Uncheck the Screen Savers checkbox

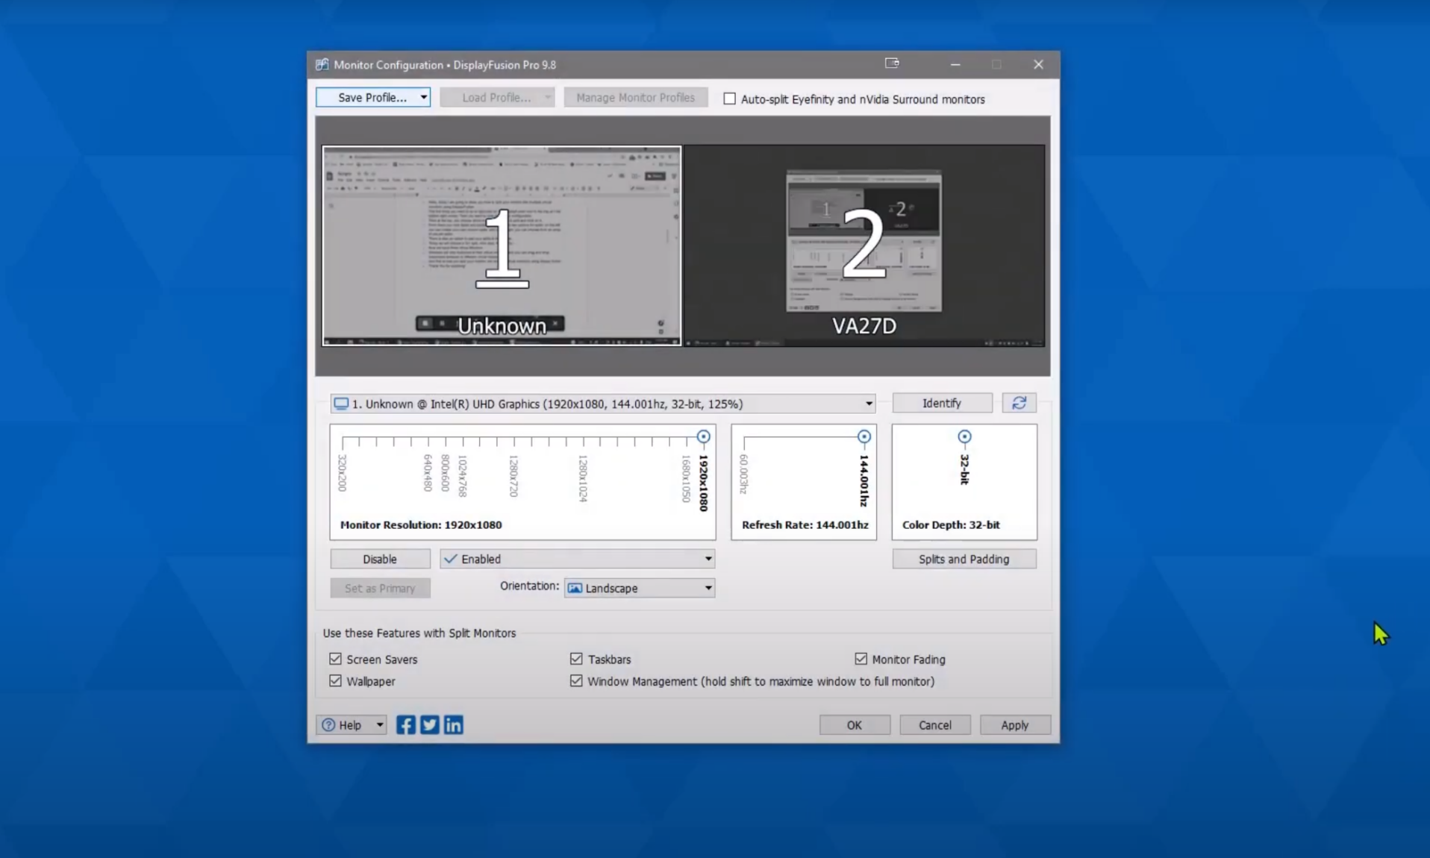coord(336,659)
